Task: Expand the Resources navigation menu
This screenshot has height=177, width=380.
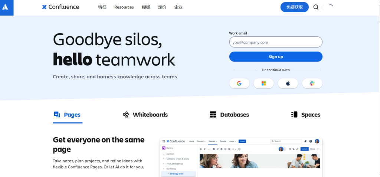Action: pyautogui.click(x=124, y=7)
